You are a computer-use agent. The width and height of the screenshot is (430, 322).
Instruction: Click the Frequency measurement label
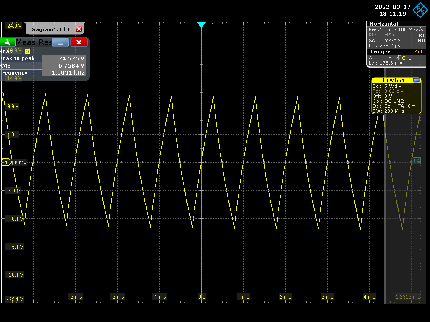click(x=14, y=73)
